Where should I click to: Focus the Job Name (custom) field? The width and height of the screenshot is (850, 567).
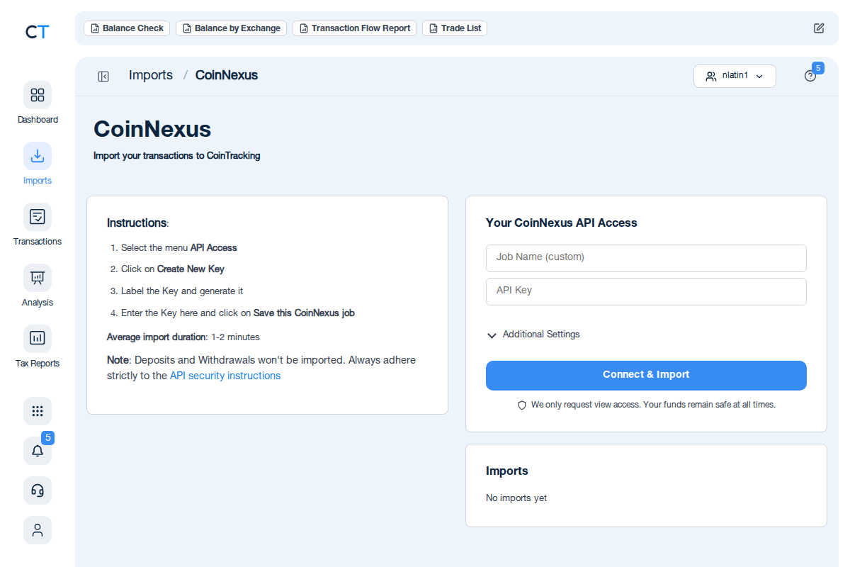646,258
